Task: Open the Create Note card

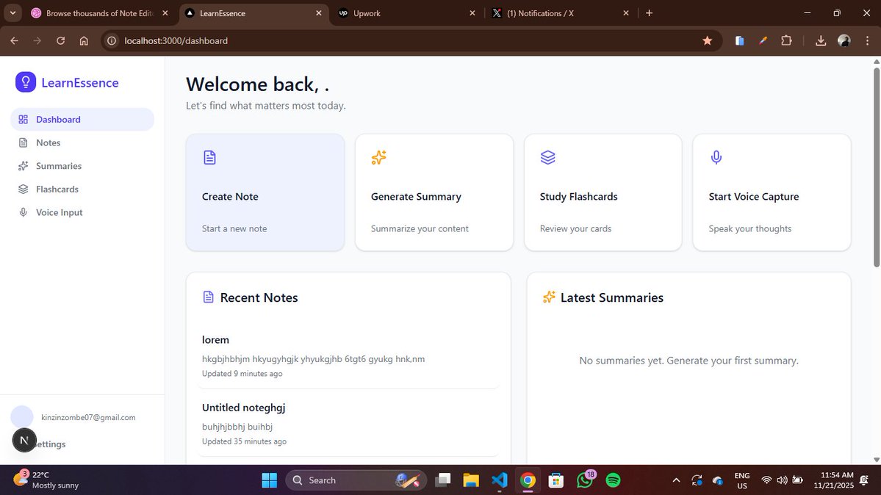Action: click(265, 192)
